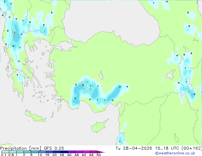Click the 10–15 mm legend swatch
This screenshot has width=202, height=156.
tap(42, 152)
